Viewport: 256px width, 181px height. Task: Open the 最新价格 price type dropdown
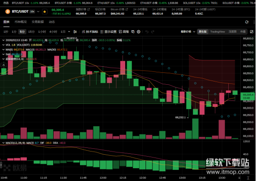[188, 32]
